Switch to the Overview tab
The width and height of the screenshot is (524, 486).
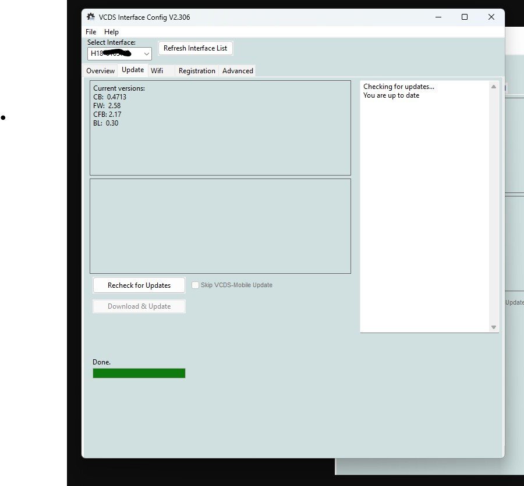[100, 71]
